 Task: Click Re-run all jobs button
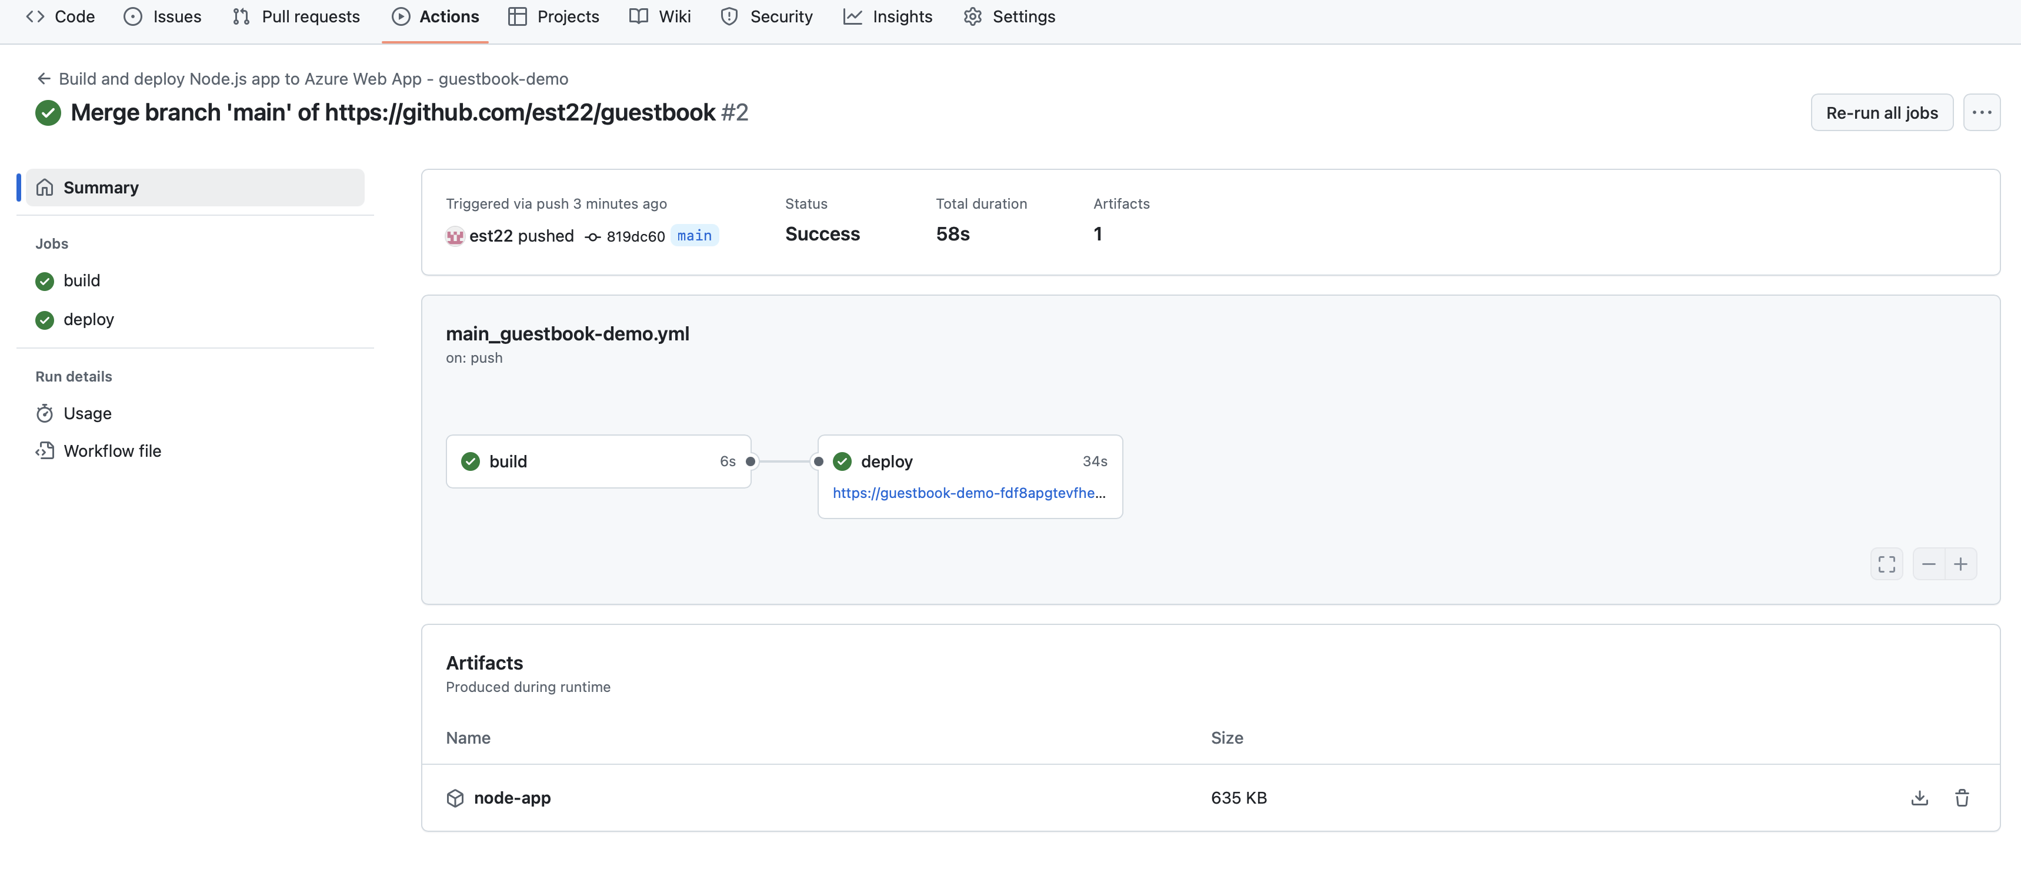click(x=1882, y=112)
